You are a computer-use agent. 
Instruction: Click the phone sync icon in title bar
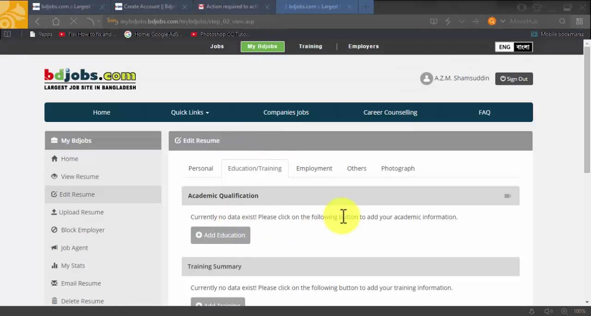522,7
